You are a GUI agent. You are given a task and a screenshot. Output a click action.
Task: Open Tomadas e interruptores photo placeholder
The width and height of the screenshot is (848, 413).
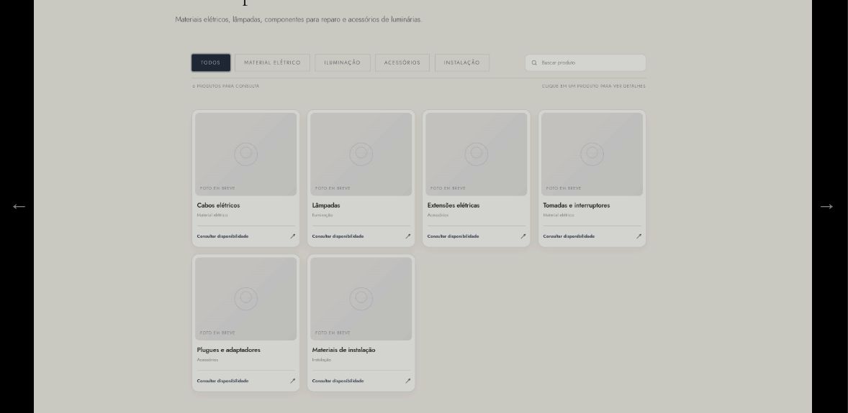592,154
